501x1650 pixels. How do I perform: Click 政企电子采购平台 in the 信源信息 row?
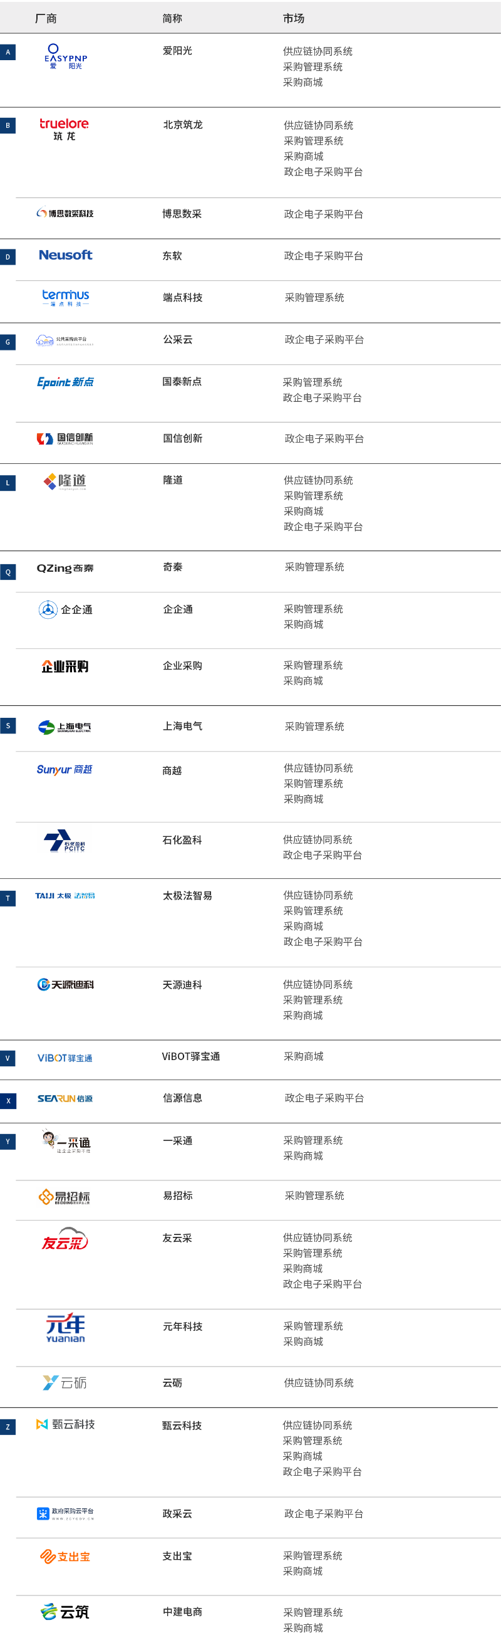click(324, 1098)
